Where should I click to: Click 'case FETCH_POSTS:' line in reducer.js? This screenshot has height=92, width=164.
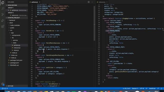[113, 31]
